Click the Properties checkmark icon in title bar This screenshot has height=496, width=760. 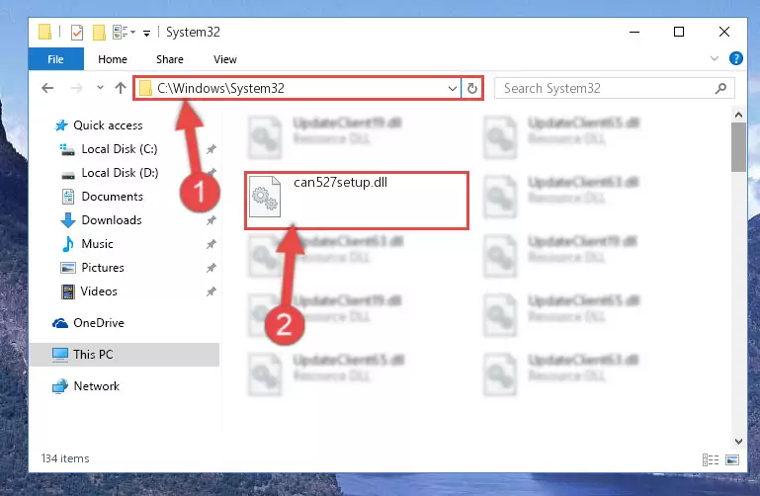[x=76, y=33]
